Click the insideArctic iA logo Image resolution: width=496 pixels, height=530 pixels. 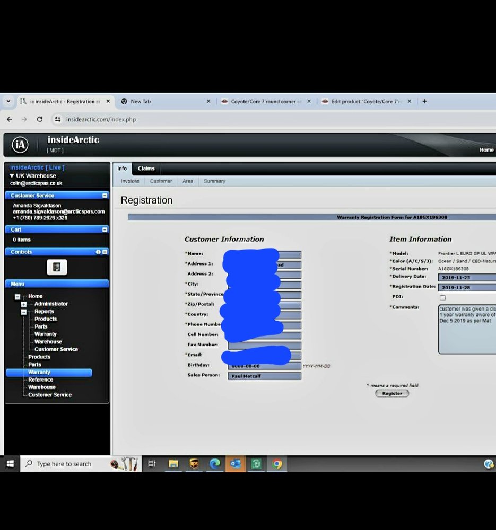20,145
